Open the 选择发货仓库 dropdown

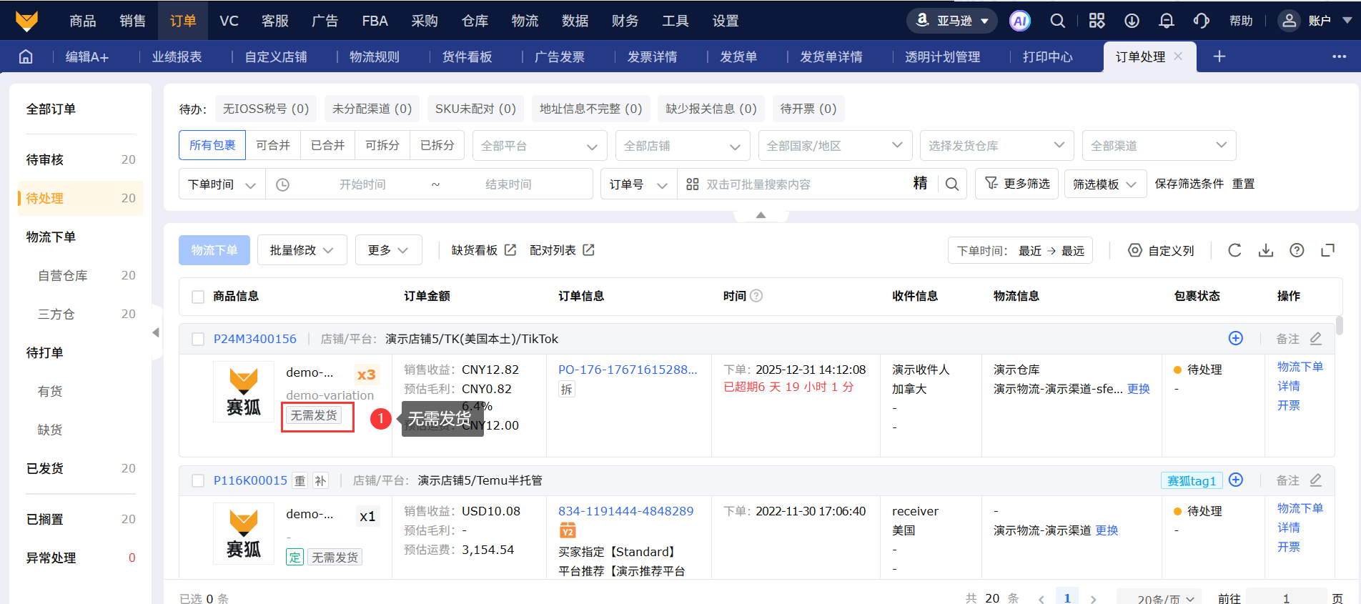click(997, 146)
